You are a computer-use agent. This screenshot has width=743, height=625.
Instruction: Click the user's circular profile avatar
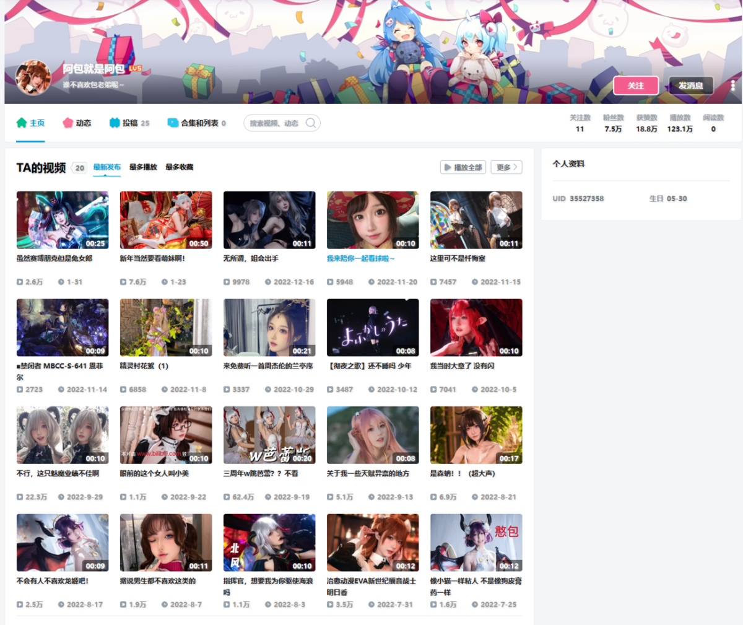point(33,77)
